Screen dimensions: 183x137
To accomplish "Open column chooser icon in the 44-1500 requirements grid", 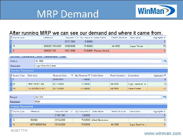I will click(11, 76).
